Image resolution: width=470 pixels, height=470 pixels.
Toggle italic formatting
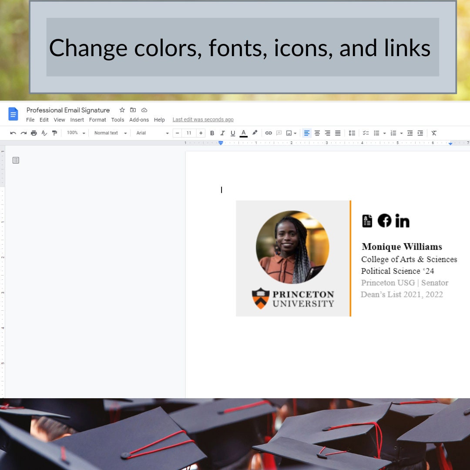click(222, 133)
